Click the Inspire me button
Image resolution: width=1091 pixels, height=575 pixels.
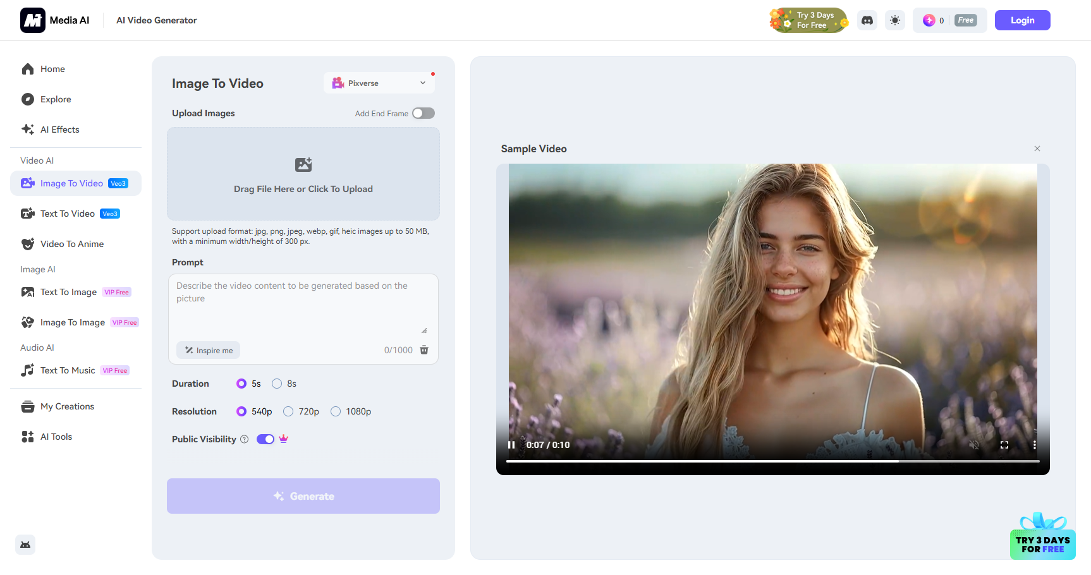coord(208,350)
